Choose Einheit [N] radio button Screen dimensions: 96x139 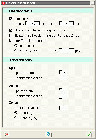point(16,113)
